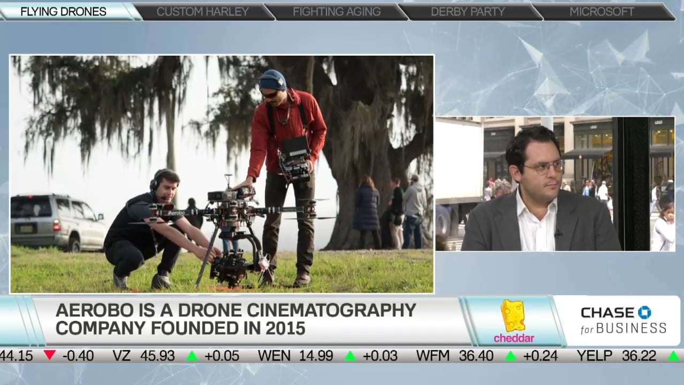Click the WFM 36.40 ticker entry

455,356
